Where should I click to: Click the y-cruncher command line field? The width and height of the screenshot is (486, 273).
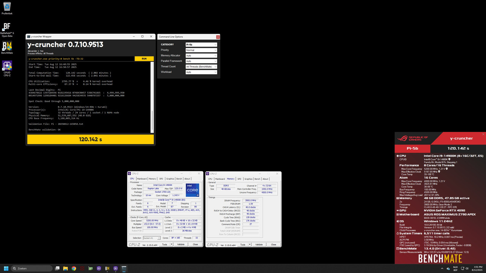81,59
